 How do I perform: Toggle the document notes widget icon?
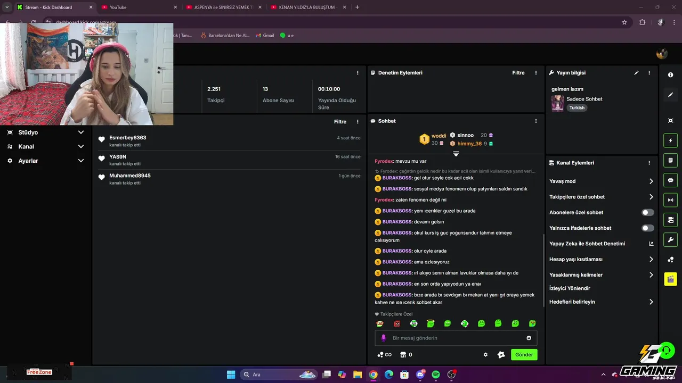670,160
